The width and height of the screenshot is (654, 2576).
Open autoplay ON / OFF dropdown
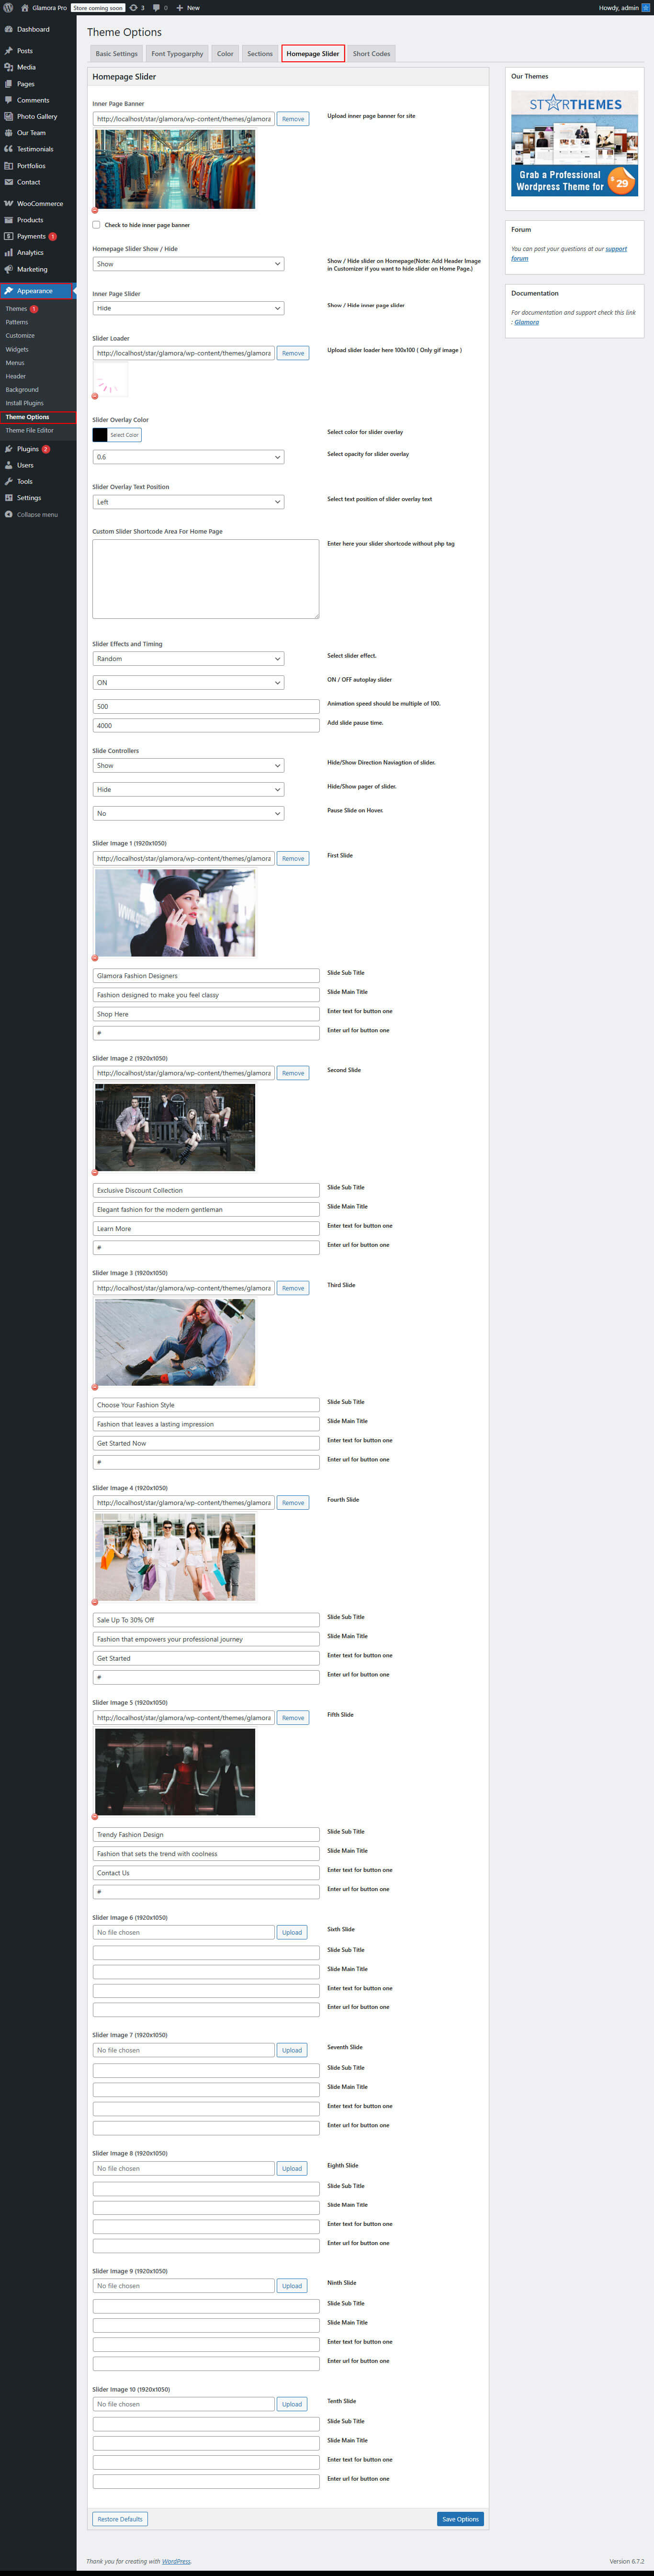[188, 683]
